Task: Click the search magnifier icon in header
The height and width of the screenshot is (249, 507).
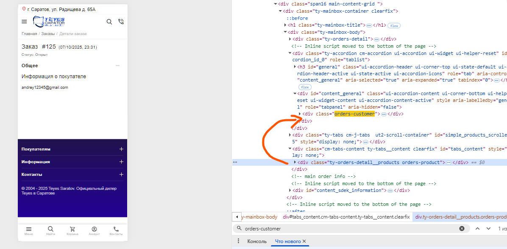Action: click(109, 22)
